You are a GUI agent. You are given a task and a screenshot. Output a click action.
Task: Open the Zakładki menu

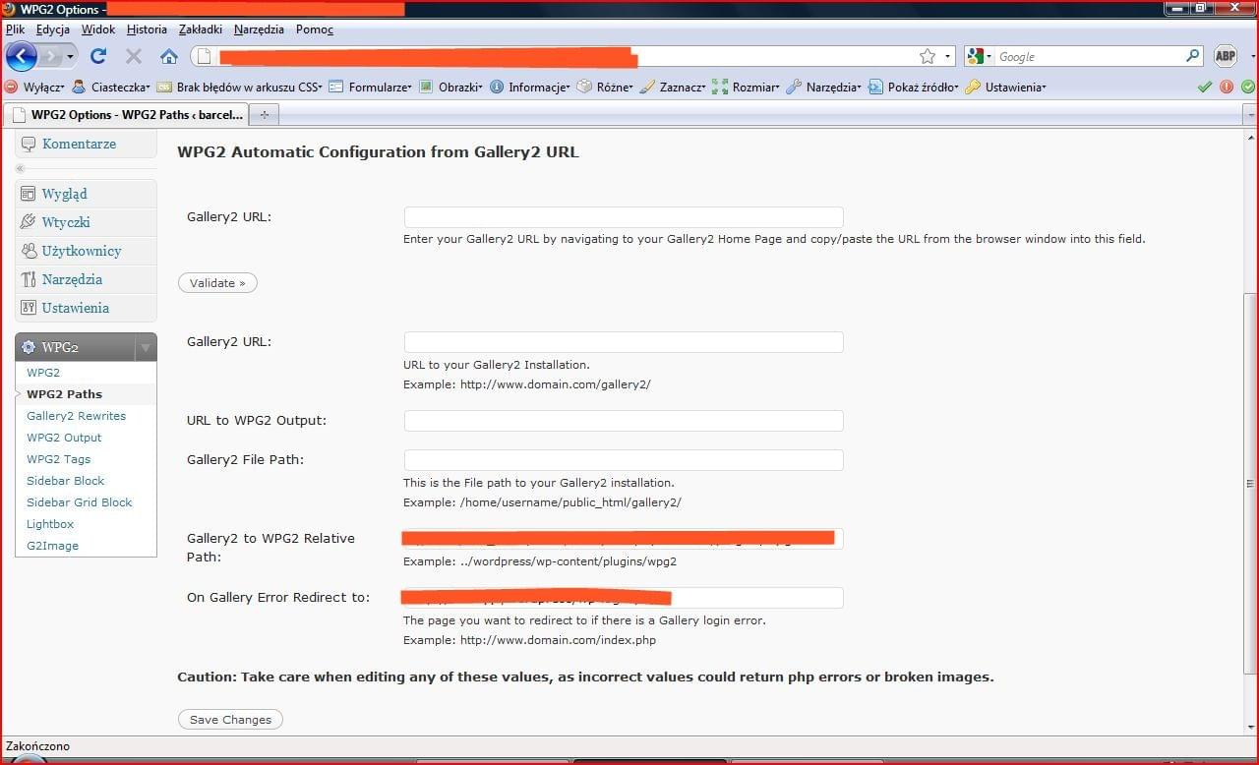(x=202, y=29)
